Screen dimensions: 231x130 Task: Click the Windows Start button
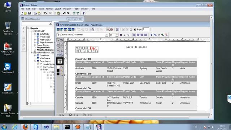point(4,127)
